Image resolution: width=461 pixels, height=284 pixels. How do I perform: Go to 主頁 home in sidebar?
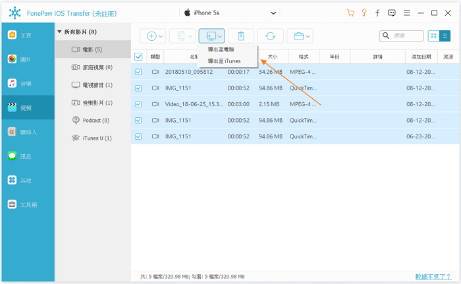click(28, 35)
